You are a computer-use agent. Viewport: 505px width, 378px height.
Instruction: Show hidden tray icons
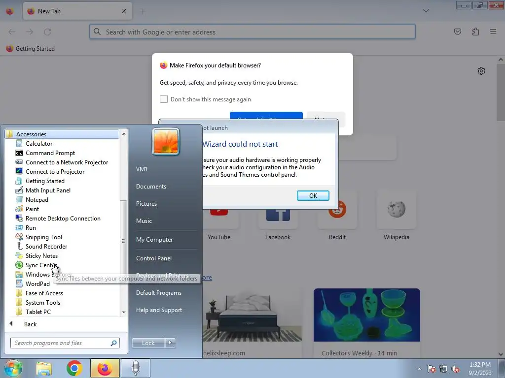pos(419,369)
